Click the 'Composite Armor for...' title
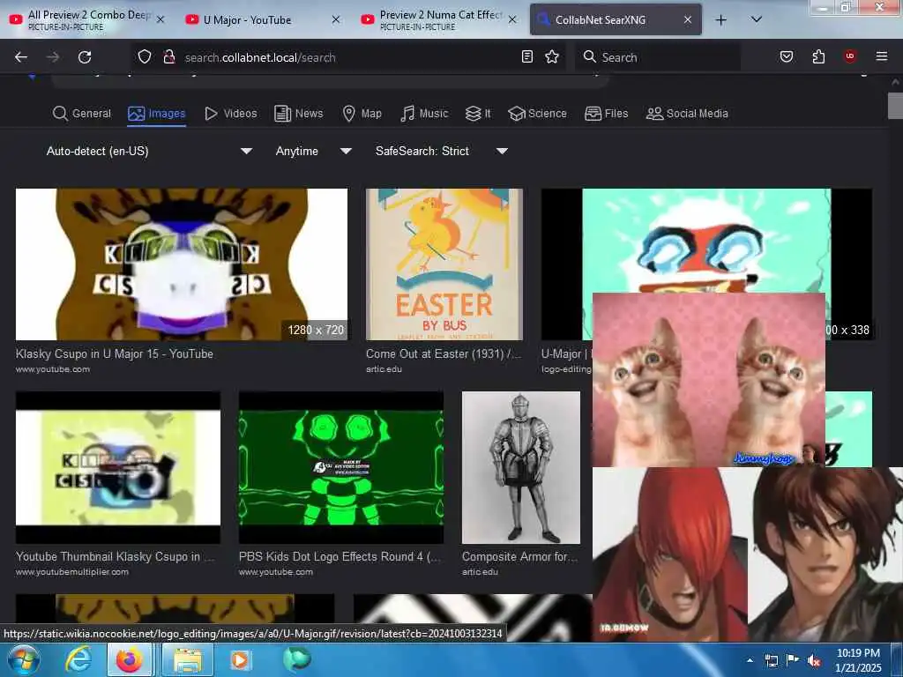The image size is (903, 677). coord(519,557)
